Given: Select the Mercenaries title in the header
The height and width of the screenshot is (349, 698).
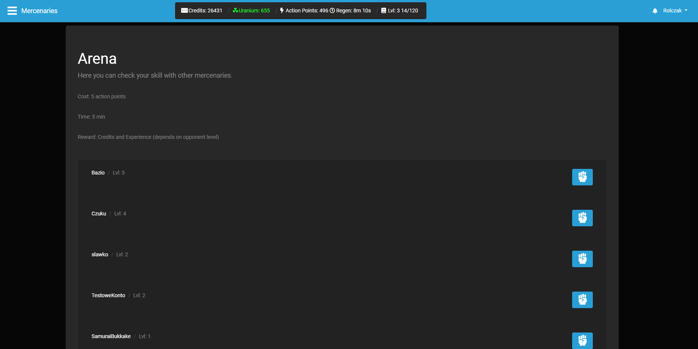Looking at the screenshot, I should [x=39, y=11].
